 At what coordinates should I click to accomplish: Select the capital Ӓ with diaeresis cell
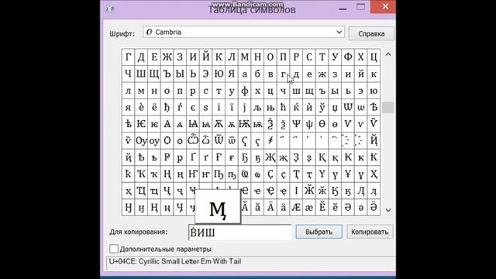[270, 208]
